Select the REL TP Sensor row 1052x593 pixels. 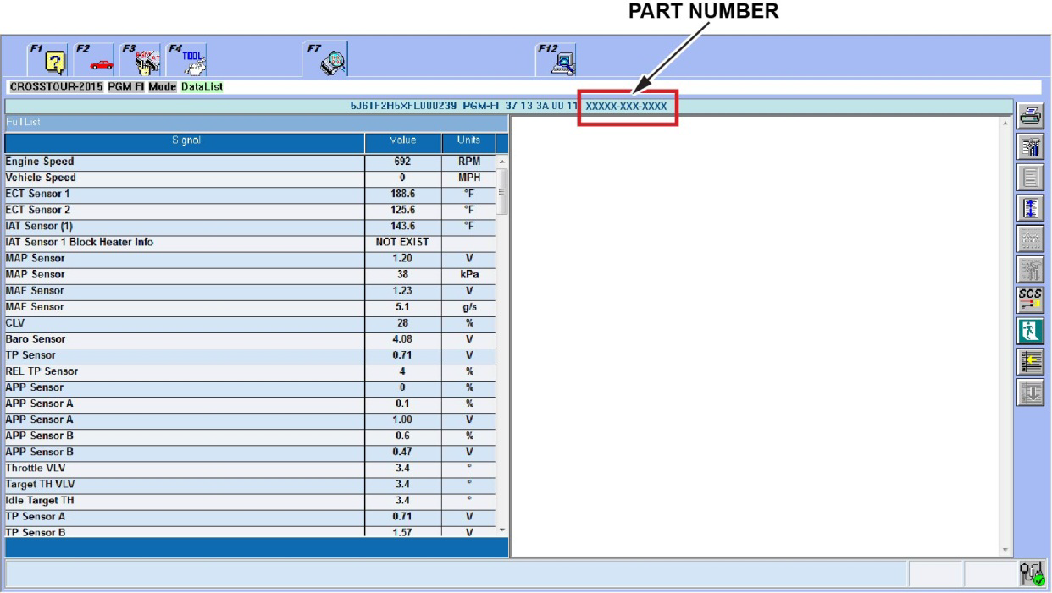pos(249,371)
